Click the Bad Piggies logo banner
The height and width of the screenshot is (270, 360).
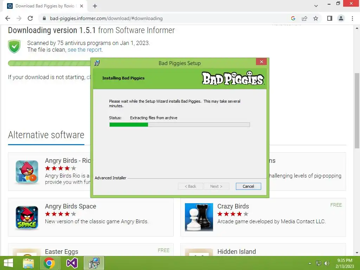coord(233,78)
